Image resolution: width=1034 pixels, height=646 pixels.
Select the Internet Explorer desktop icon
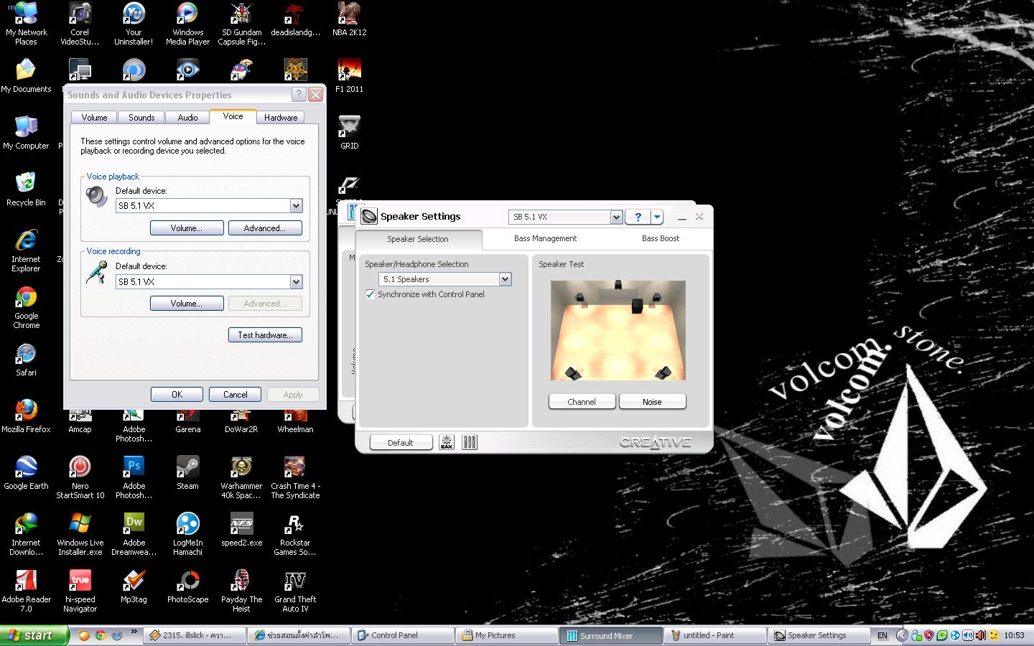pyautogui.click(x=27, y=251)
